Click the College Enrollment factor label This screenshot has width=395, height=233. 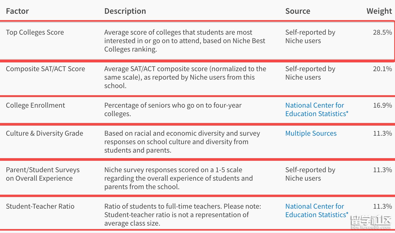[x=35, y=105]
